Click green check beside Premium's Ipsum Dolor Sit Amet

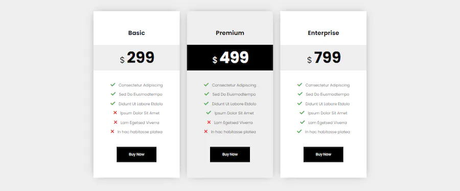pyautogui.click(x=209, y=112)
